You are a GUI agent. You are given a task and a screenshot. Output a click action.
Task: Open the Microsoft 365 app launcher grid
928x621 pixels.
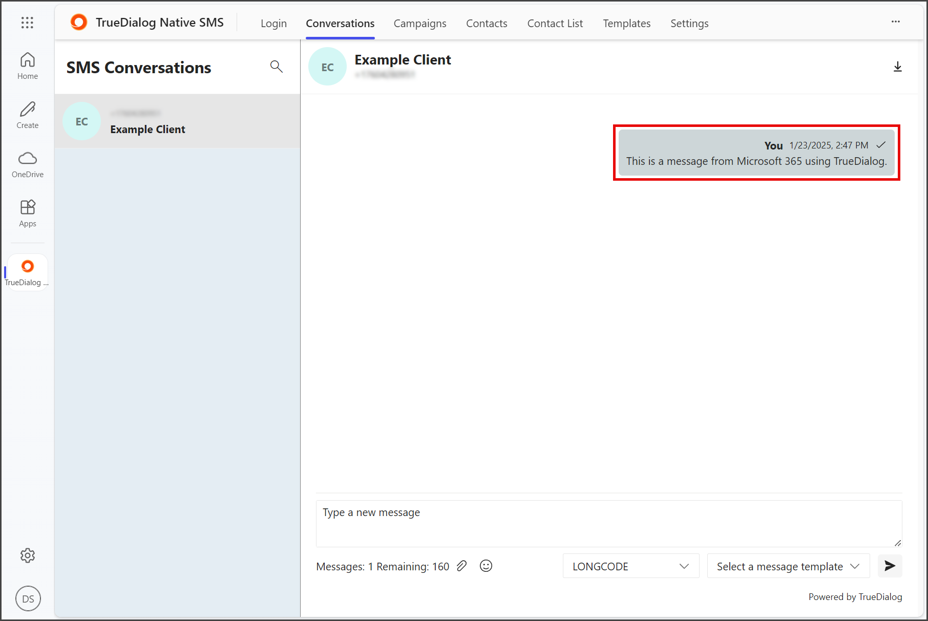click(x=27, y=23)
